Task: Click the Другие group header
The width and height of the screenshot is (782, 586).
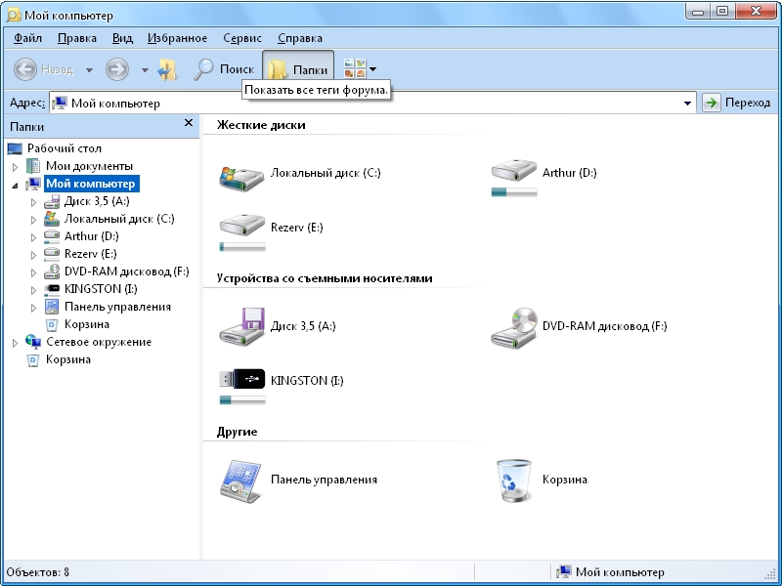Action: pyautogui.click(x=237, y=432)
